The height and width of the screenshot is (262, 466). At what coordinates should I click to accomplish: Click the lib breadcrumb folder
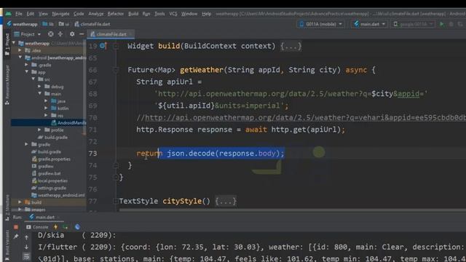click(x=48, y=24)
